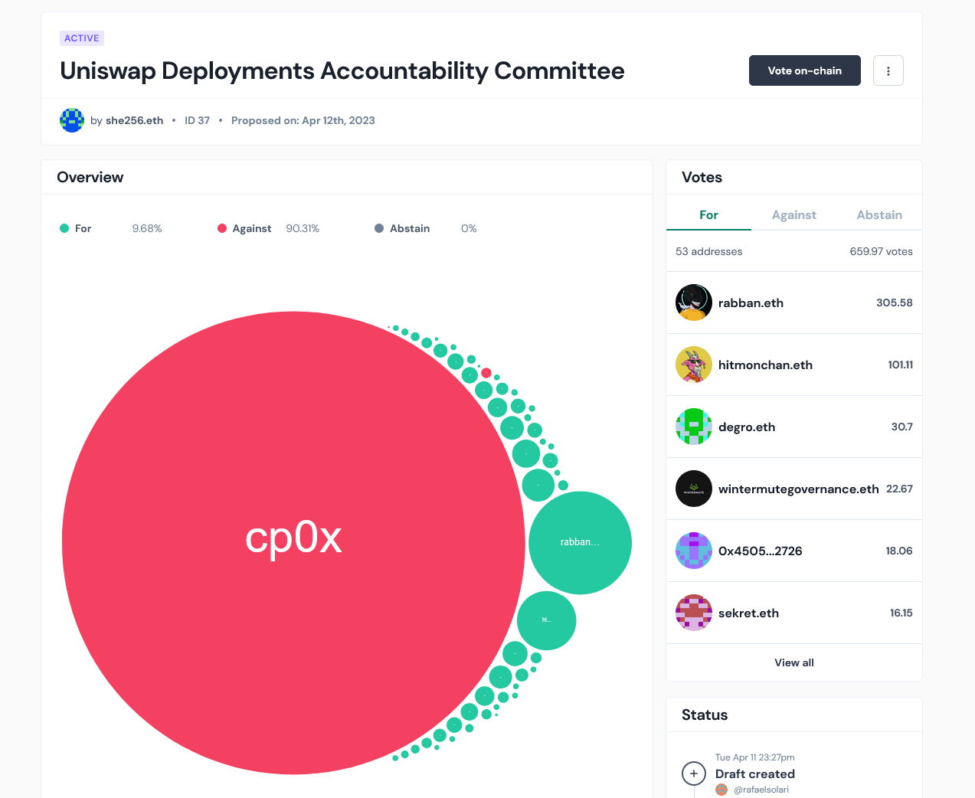The image size is (975, 798).
Task: Click the Tue Apr 11 23:27pm timestamp
Action: pyautogui.click(x=755, y=757)
